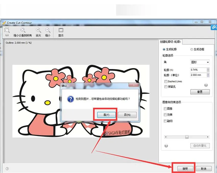Choose the zoom-to-fit-all icon (缩小以看到所有)
Viewport: 217px width, 173px height.
pyautogui.click(x=23, y=30)
